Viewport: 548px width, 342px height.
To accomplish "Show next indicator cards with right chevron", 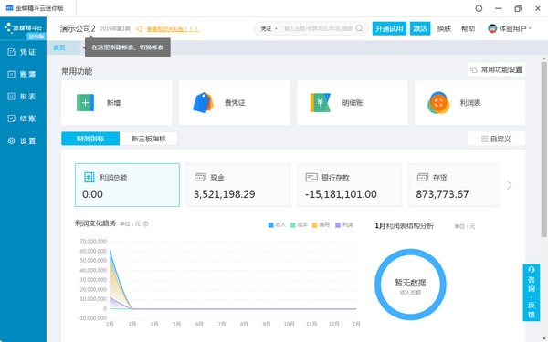I will pyautogui.click(x=510, y=185).
